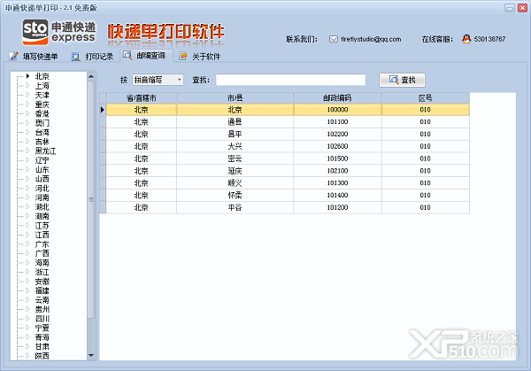The image size is (531, 371).
Task: Select 江西 in the province tree
Action: coord(42,235)
